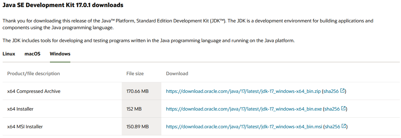Download the jdk-17 windows-x64 msi installer link
401x138 pixels.
(x=244, y=127)
